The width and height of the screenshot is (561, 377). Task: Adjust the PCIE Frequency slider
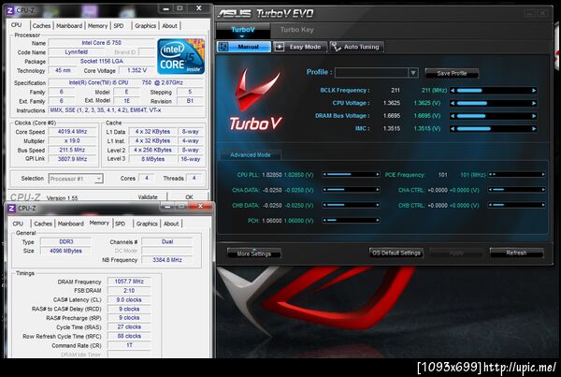517,175
